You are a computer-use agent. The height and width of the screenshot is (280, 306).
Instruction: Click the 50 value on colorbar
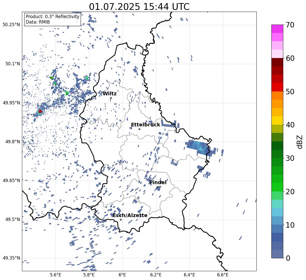pos(290,92)
